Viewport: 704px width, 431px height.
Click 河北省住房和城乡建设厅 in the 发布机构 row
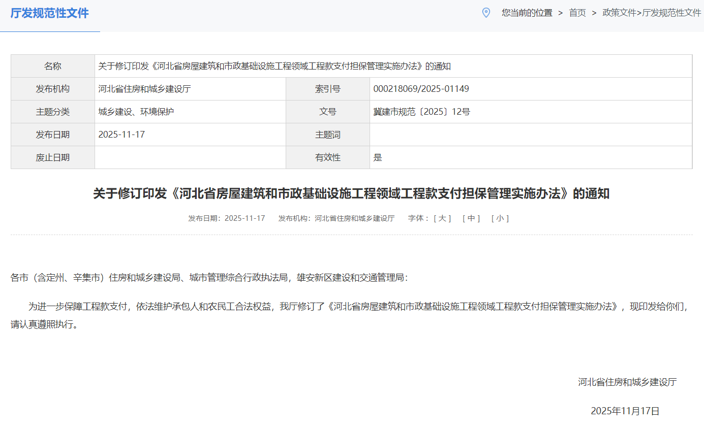click(x=144, y=89)
